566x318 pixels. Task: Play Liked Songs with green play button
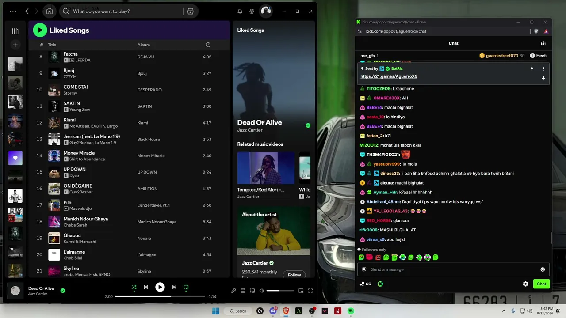coord(40,30)
